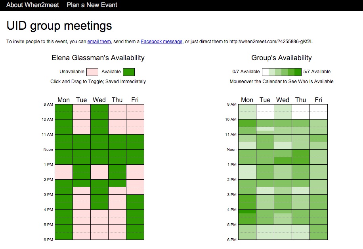Click the 'Facebook message' invite link
The height and width of the screenshot is (249, 363).
coord(161,42)
